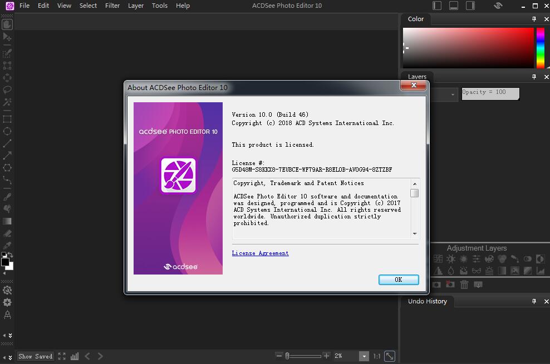This screenshot has height=364, width=550.
Task: Click the trash icon to delete layer
Action: tap(464, 285)
